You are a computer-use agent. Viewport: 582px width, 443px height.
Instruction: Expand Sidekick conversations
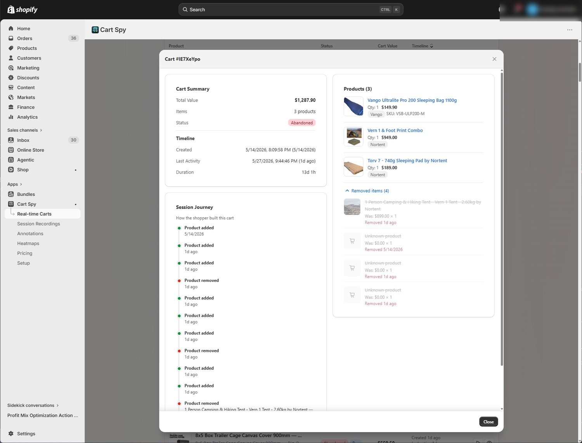point(33,405)
